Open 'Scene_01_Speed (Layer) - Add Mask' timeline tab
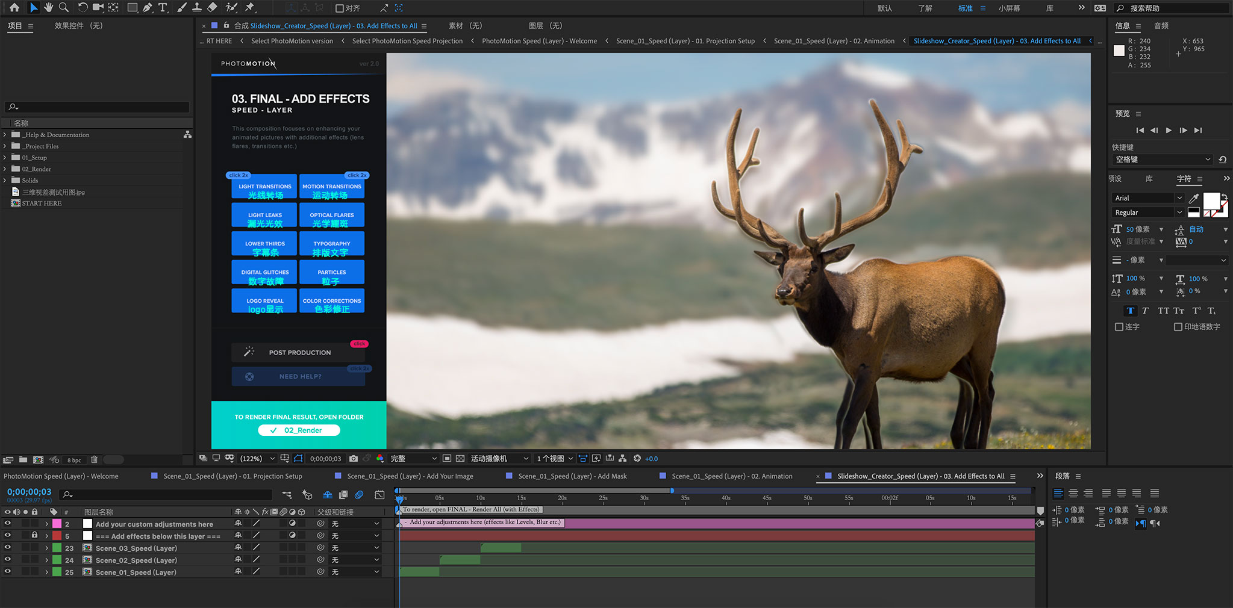1233x608 pixels. [572, 476]
